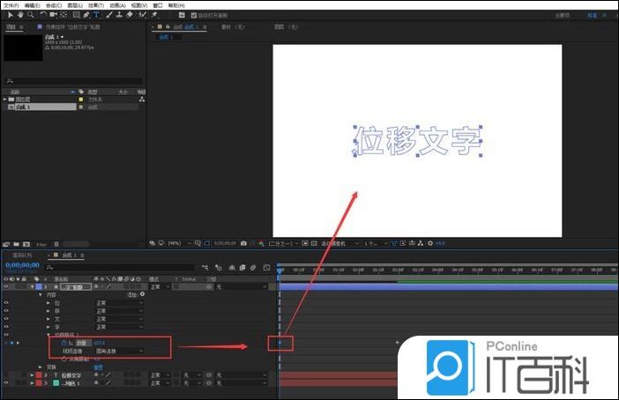Click stopwatch icon on the highlighted property
Viewport: 619px width, 400px height.
[64, 342]
